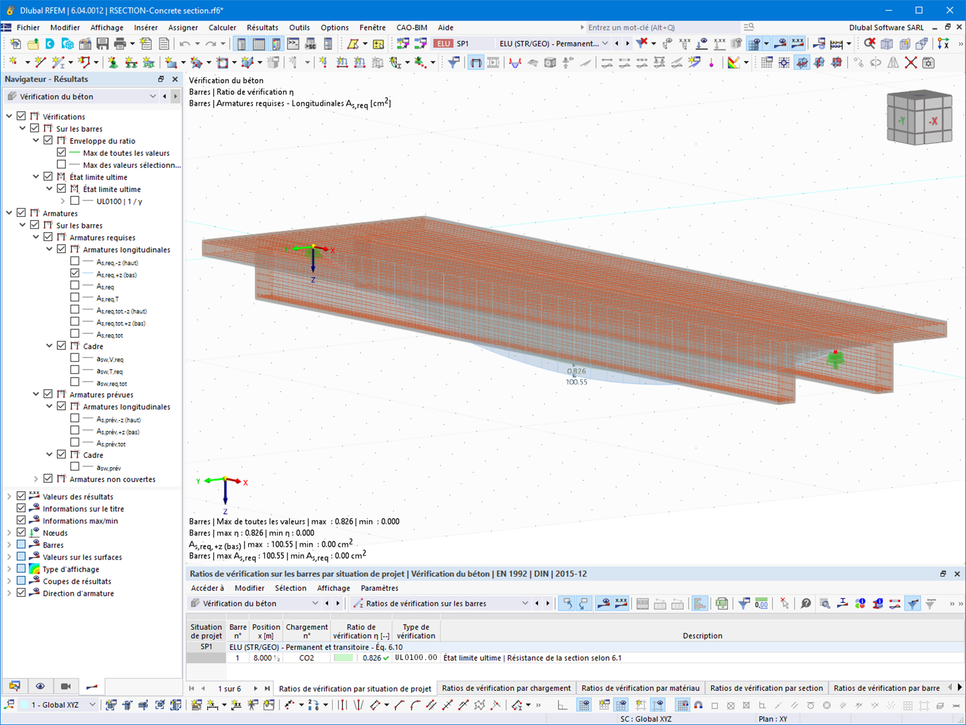Expand the Armatures non couvertes node
966x725 pixels.
point(36,478)
